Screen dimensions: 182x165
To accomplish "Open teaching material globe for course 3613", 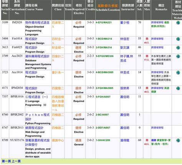I will (x=178, y=48).
